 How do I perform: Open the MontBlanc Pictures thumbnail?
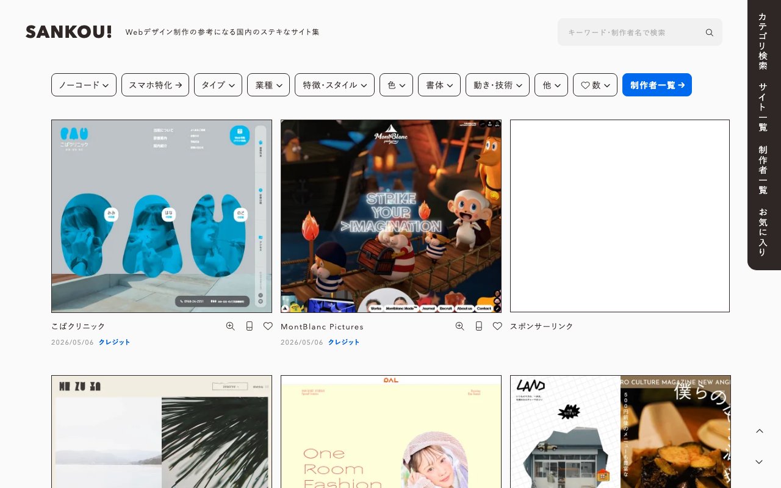click(x=391, y=216)
